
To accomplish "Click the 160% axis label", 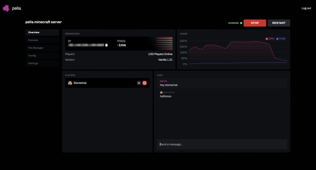I will pos(183,52).
